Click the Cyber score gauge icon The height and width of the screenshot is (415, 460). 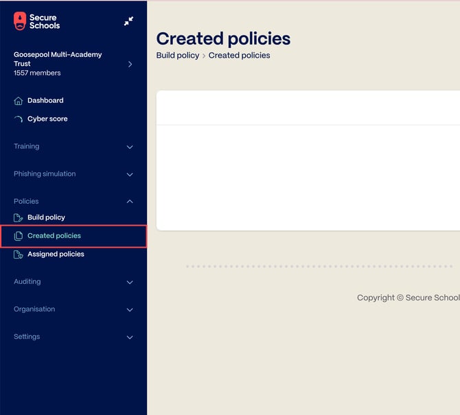tap(19, 119)
